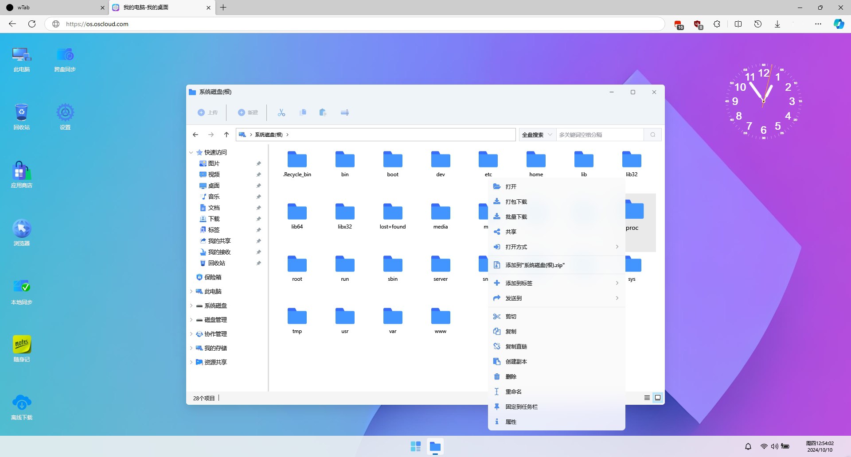The width and height of the screenshot is (851, 457).
Task: Click the Wi-Fi icon in taskbar
Action: [764, 446]
